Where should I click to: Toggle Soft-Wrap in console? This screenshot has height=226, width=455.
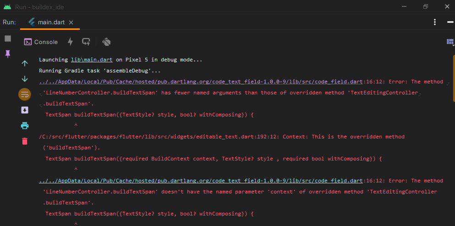(25, 94)
